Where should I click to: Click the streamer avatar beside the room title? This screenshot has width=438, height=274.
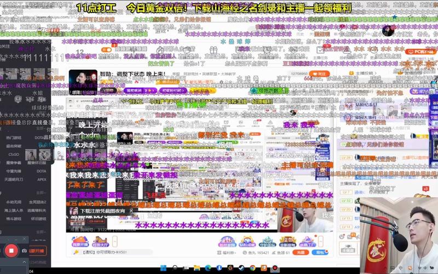(x=83, y=82)
